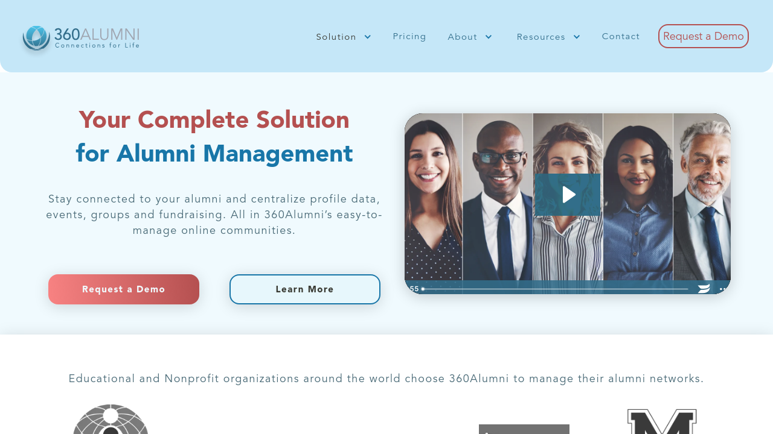Seek along the video progress bar

[x=556, y=289]
